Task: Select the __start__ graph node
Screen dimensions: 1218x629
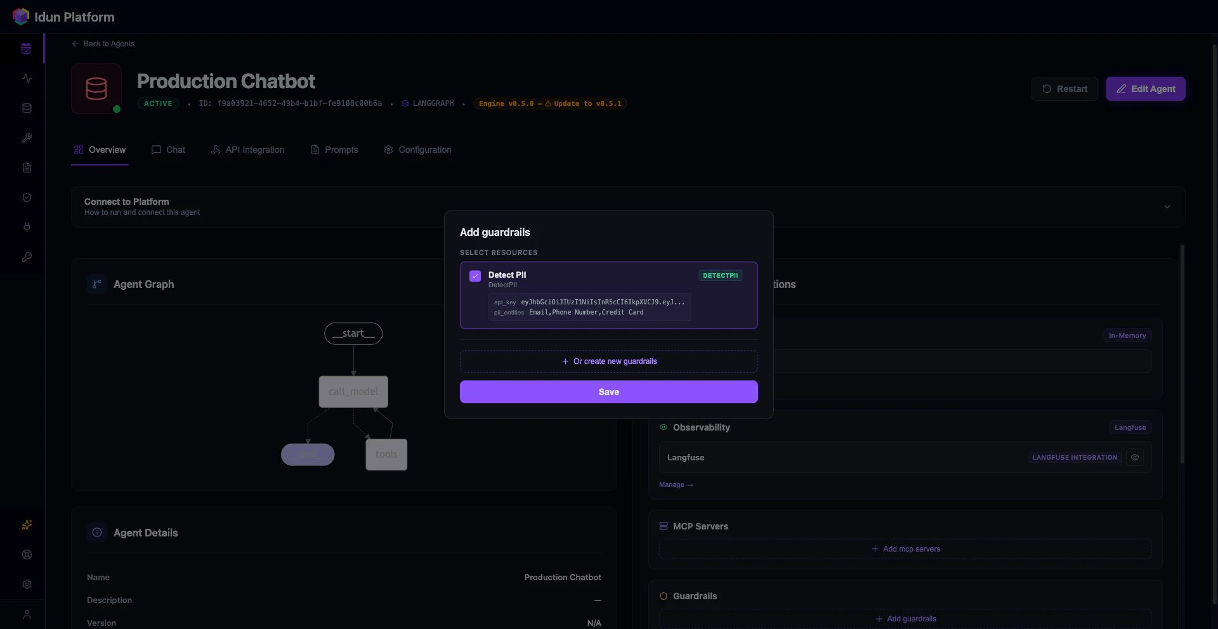Action: point(353,334)
